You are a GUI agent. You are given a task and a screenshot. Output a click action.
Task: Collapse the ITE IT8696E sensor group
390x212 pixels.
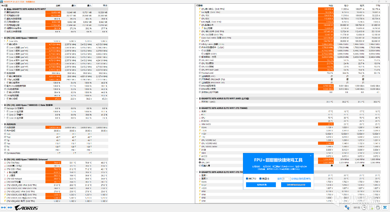click(x=197, y=108)
